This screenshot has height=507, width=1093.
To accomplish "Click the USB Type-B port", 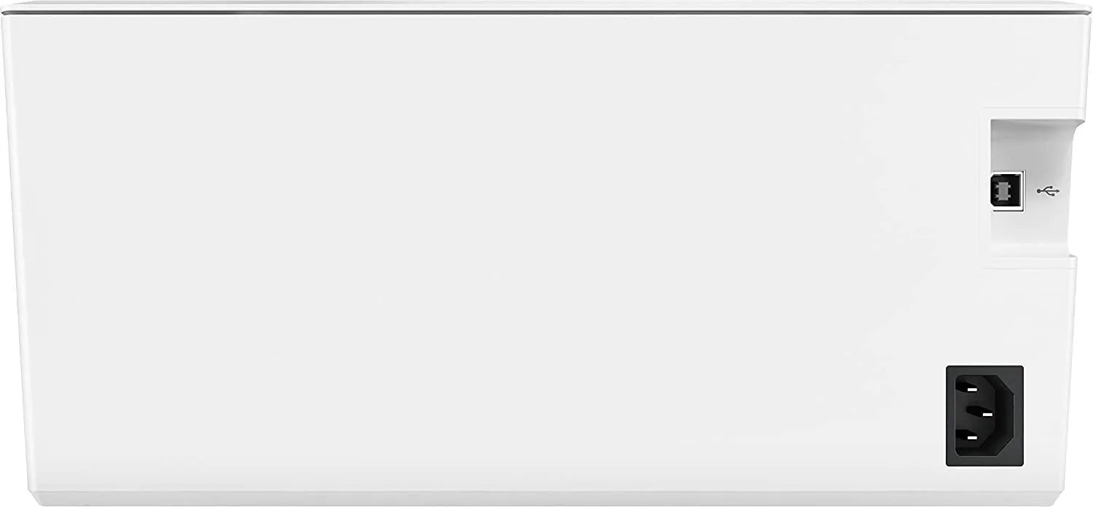I will click(1008, 191).
